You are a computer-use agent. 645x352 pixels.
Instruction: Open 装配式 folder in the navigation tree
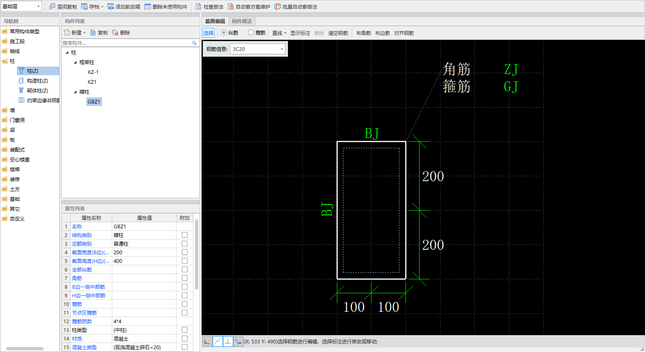click(x=5, y=150)
